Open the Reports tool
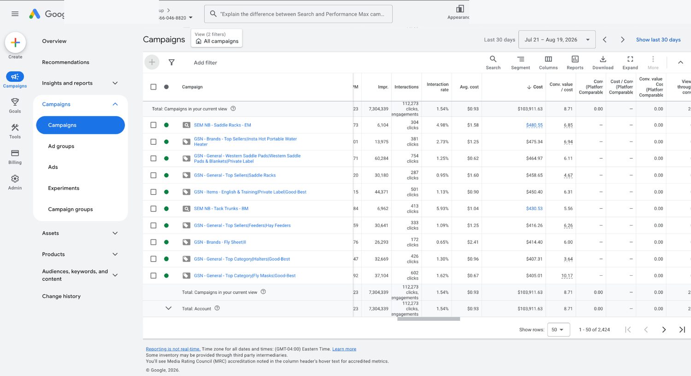This screenshot has width=691, height=376. click(x=575, y=63)
